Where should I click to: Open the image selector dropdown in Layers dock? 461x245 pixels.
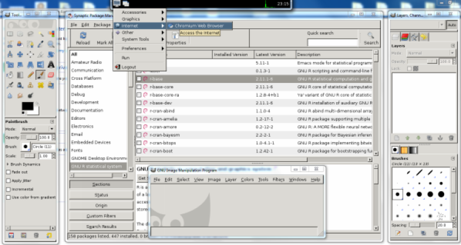(x=417, y=25)
